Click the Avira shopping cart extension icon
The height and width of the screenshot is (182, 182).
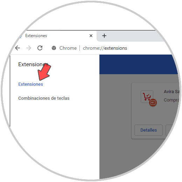[147, 97]
